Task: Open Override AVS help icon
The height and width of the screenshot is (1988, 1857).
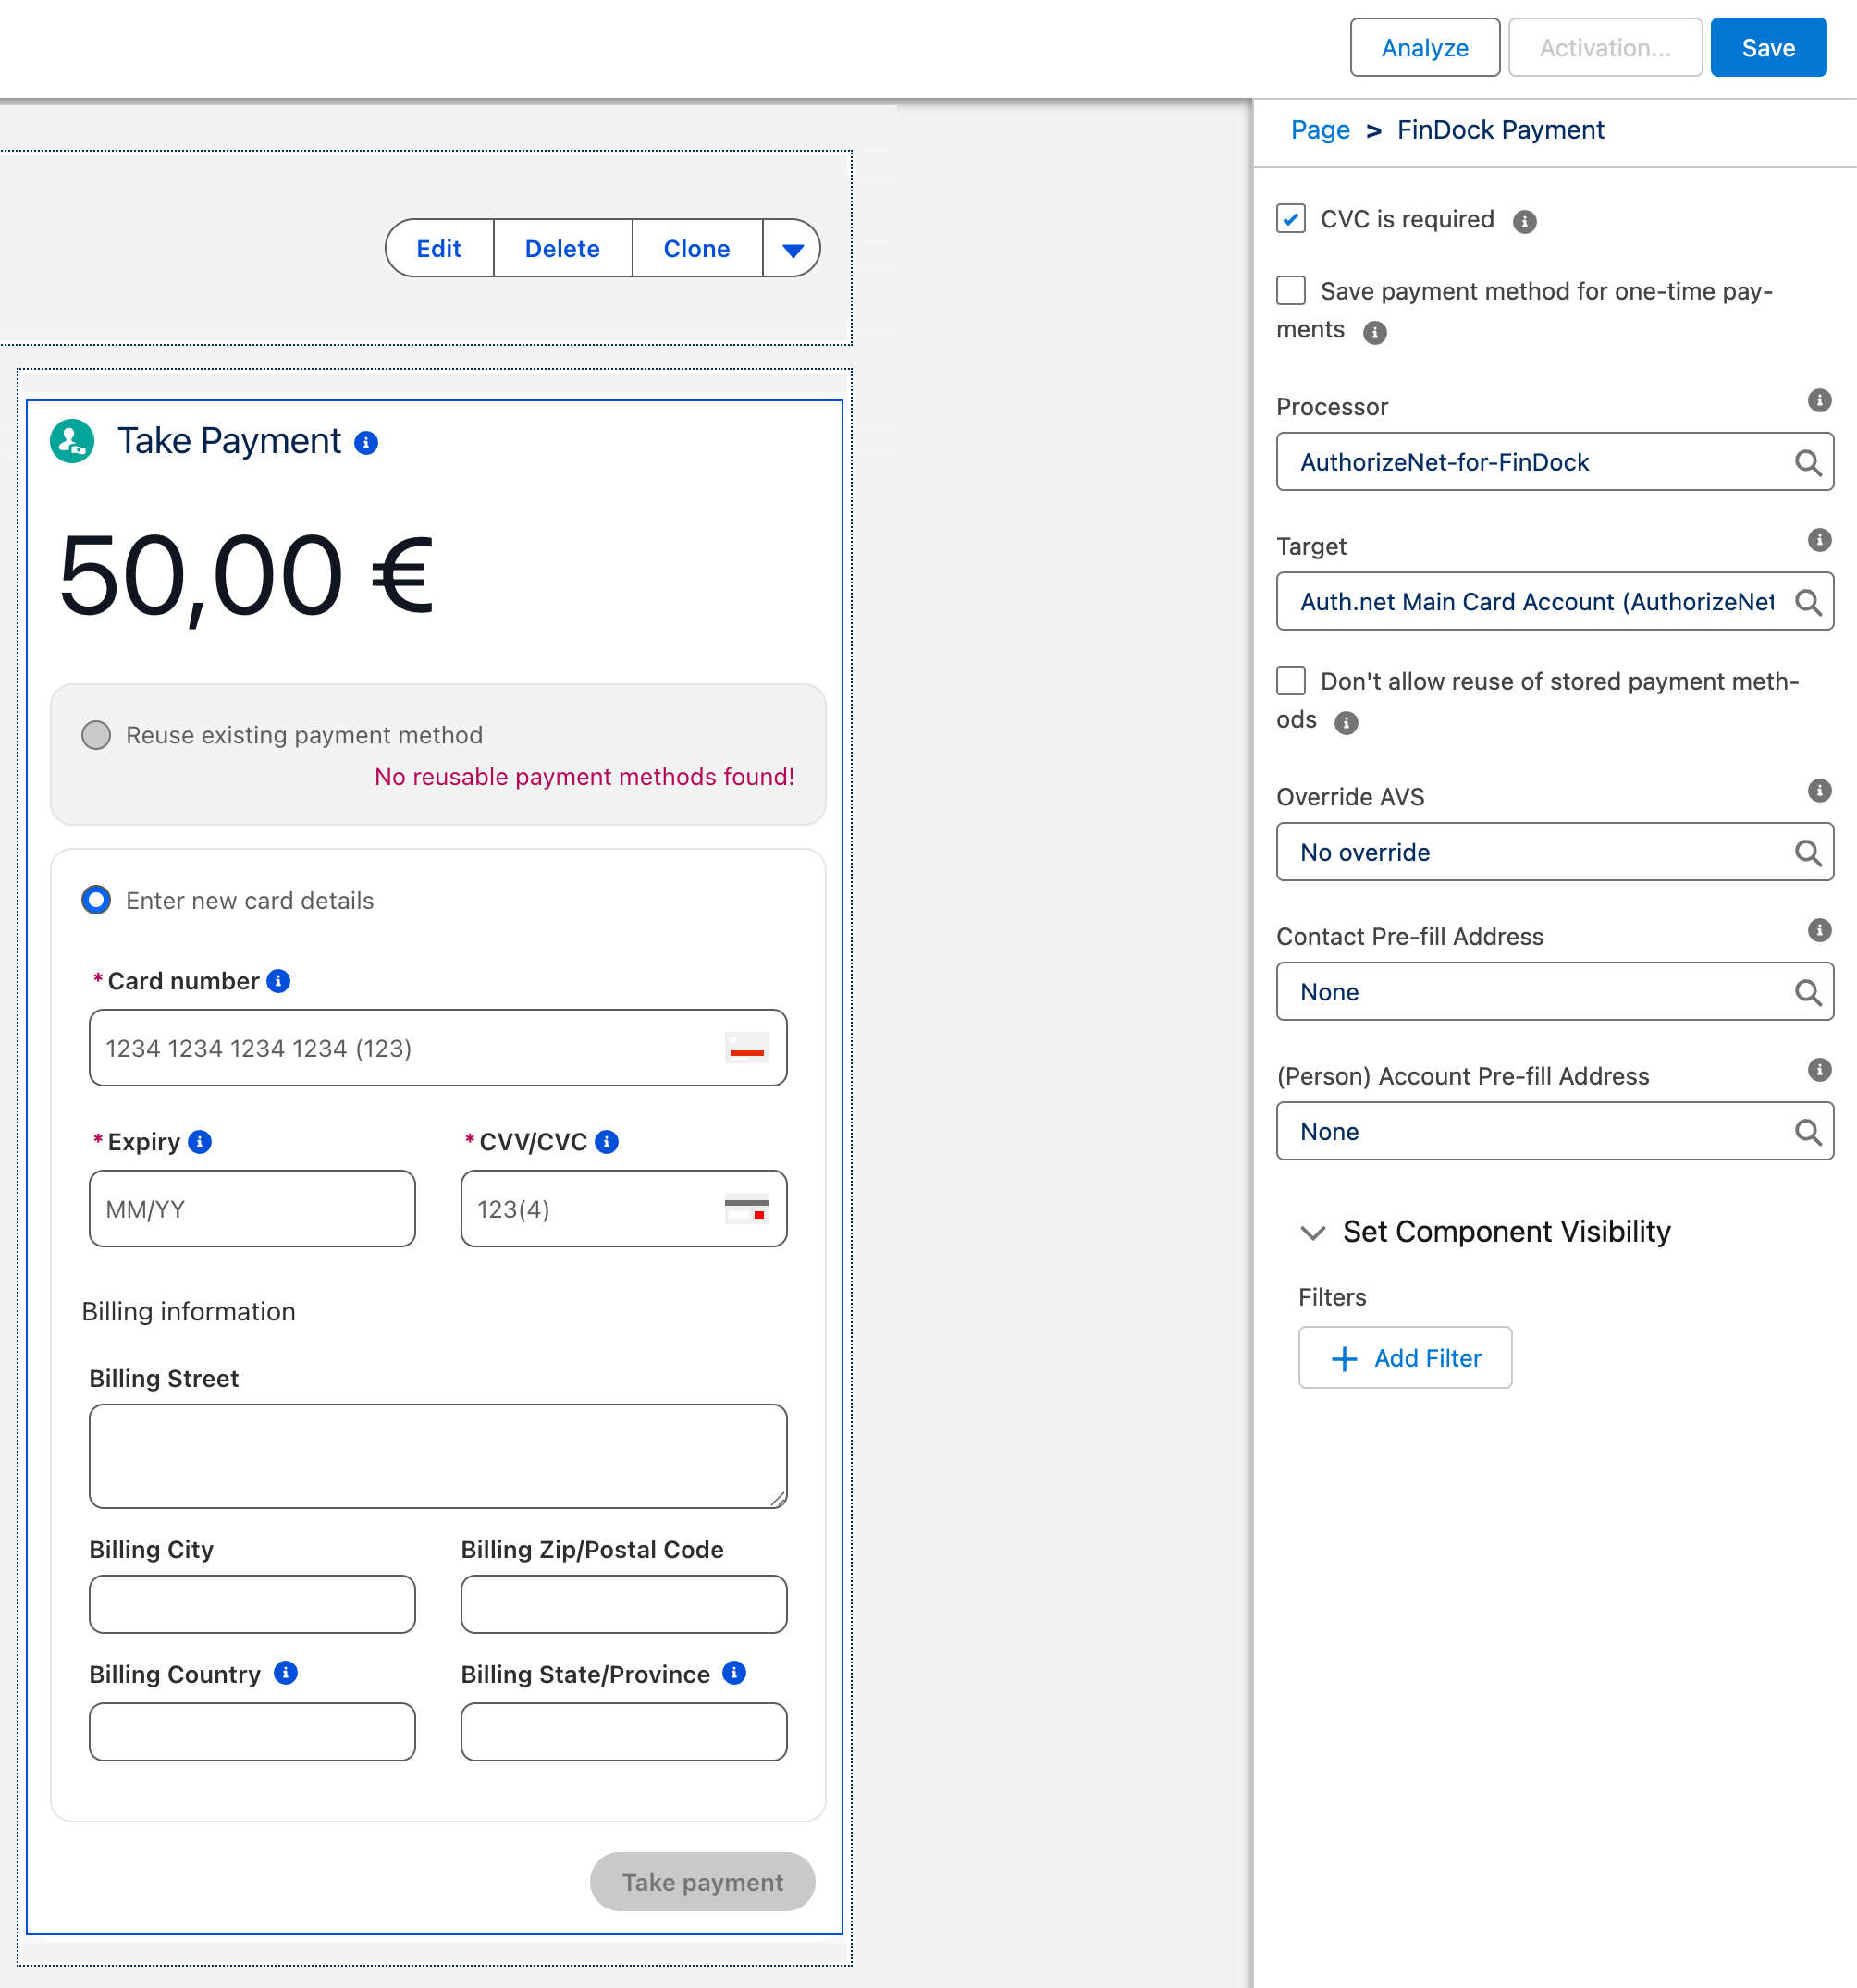Action: (1819, 791)
